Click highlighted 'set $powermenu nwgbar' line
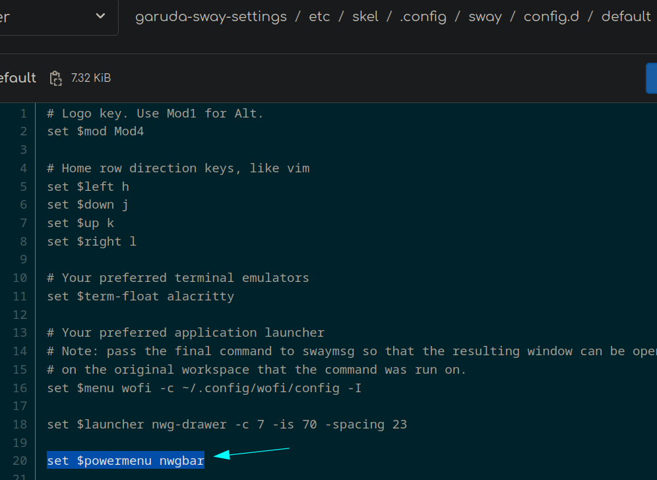The image size is (657, 480). [x=126, y=460]
